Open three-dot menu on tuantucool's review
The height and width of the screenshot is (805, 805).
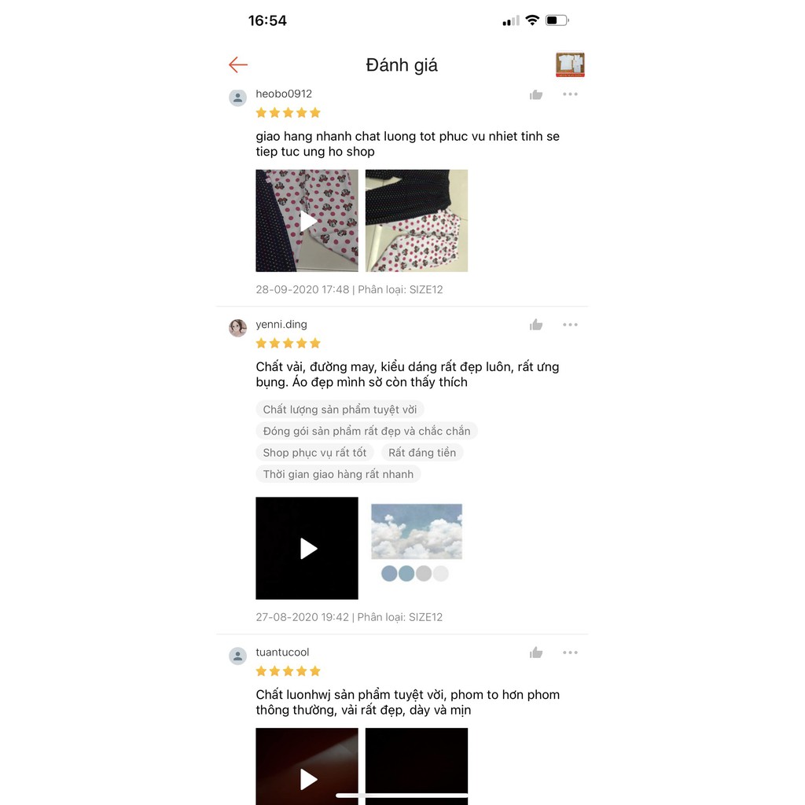tap(570, 652)
